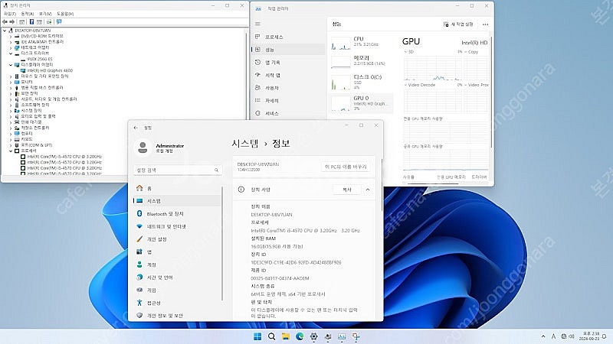Expand the monitors (모니터) node in Device Manager
613x344 pixels.
point(11,83)
